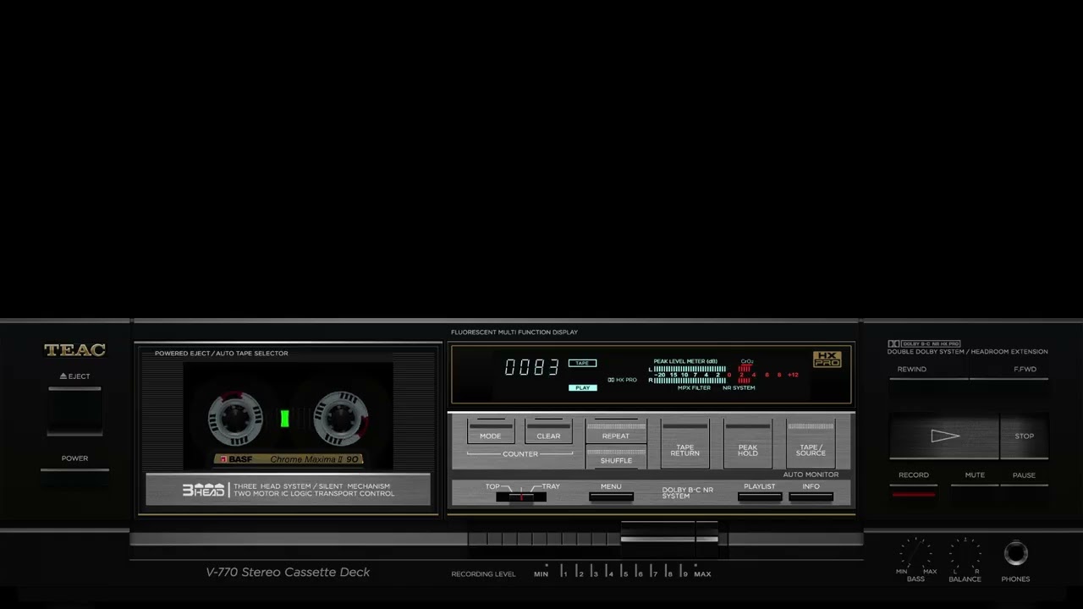The image size is (1083, 609).
Task: Click the Phones headphone jack
Action: coord(1016,554)
